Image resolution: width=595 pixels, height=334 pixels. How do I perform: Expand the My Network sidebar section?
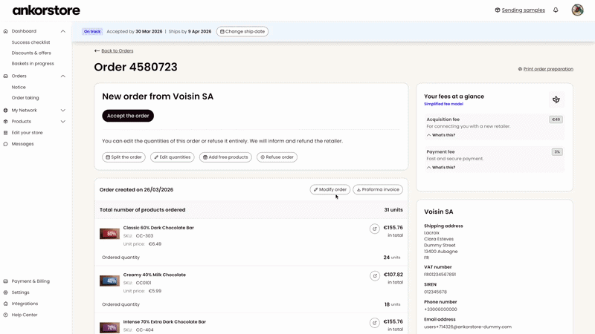coord(63,110)
